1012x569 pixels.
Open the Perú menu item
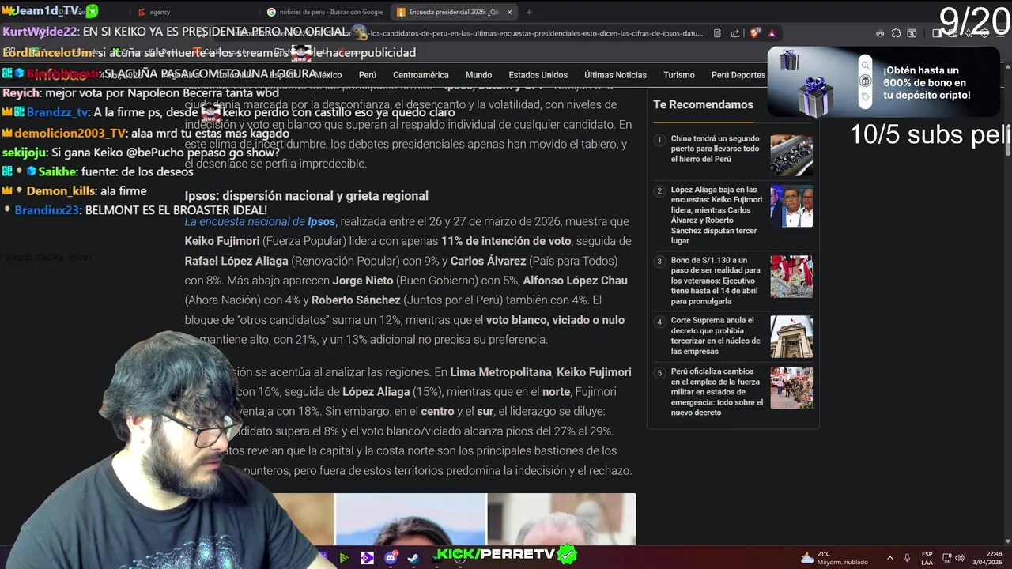[x=368, y=75]
